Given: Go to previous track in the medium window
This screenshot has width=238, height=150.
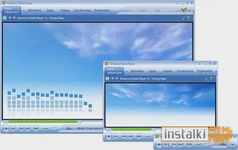Looking at the screenshot, I should [124, 136].
